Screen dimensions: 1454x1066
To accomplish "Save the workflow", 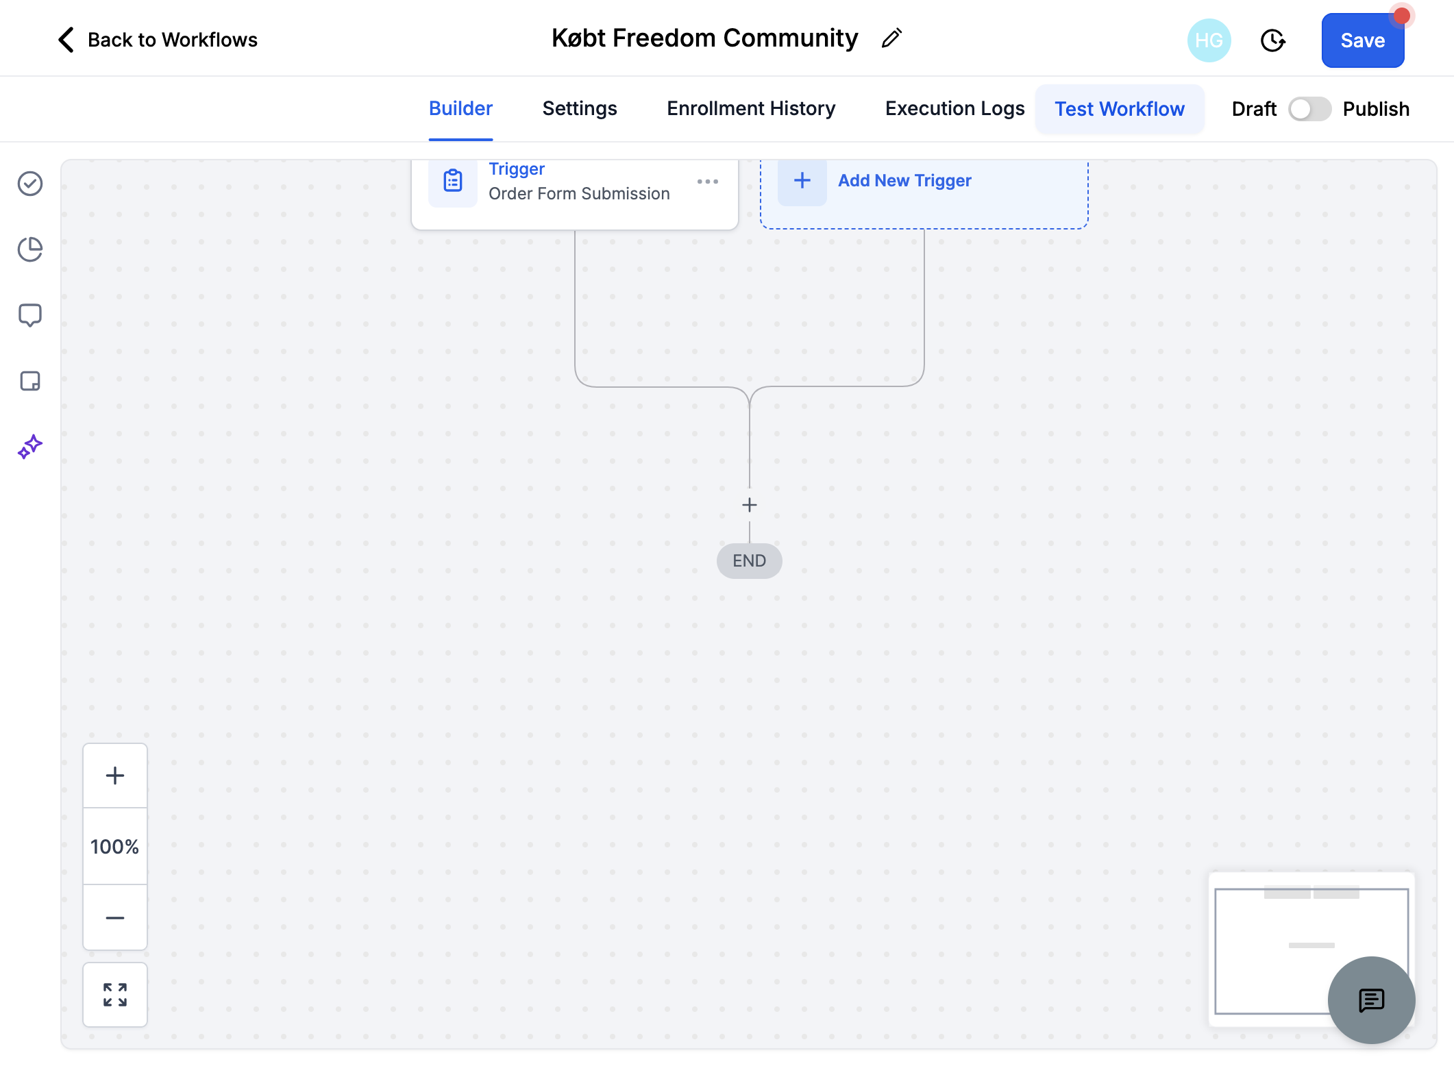I will coord(1362,40).
